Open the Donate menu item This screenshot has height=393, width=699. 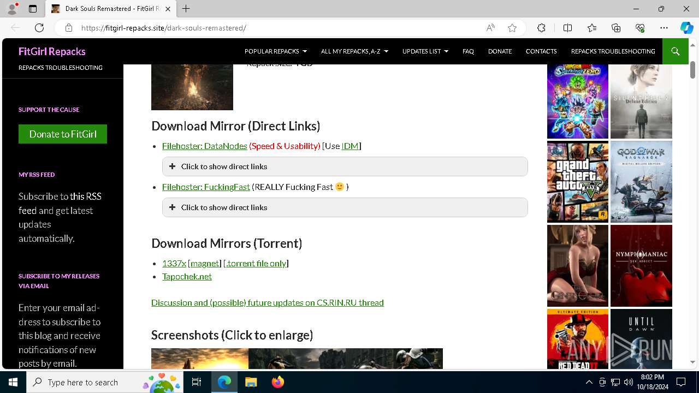pyautogui.click(x=500, y=51)
